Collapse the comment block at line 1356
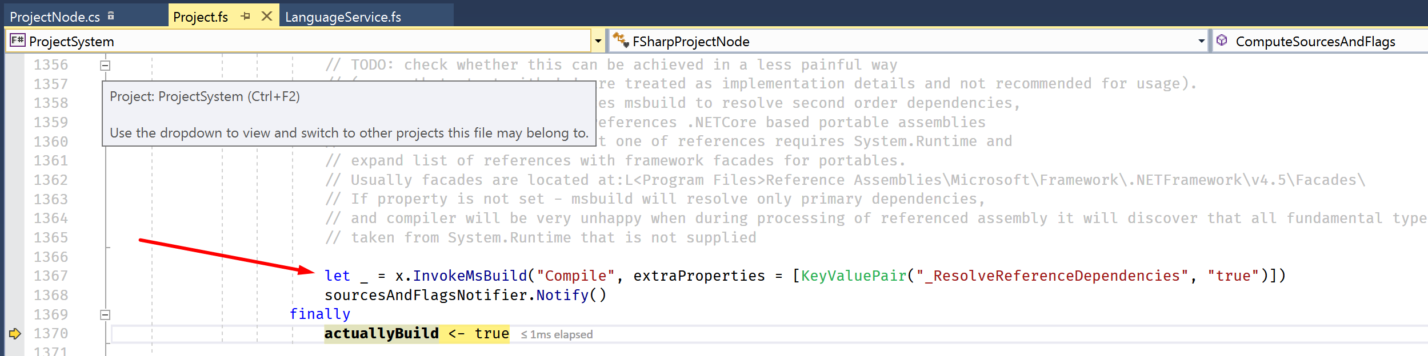Image resolution: width=1428 pixels, height=356 pixels. [x=105, y=66]
